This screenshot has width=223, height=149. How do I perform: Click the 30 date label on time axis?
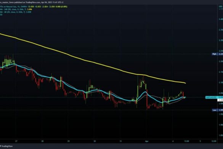[95, 141]
